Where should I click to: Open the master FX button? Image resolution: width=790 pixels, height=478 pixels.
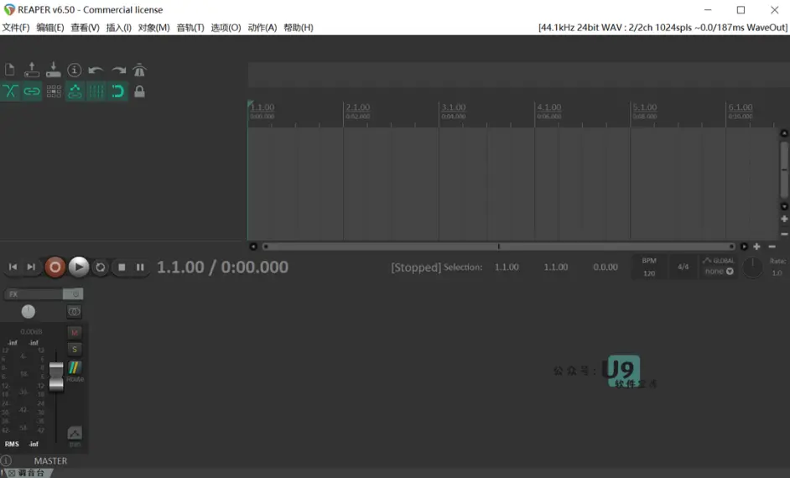click(34, 294)
